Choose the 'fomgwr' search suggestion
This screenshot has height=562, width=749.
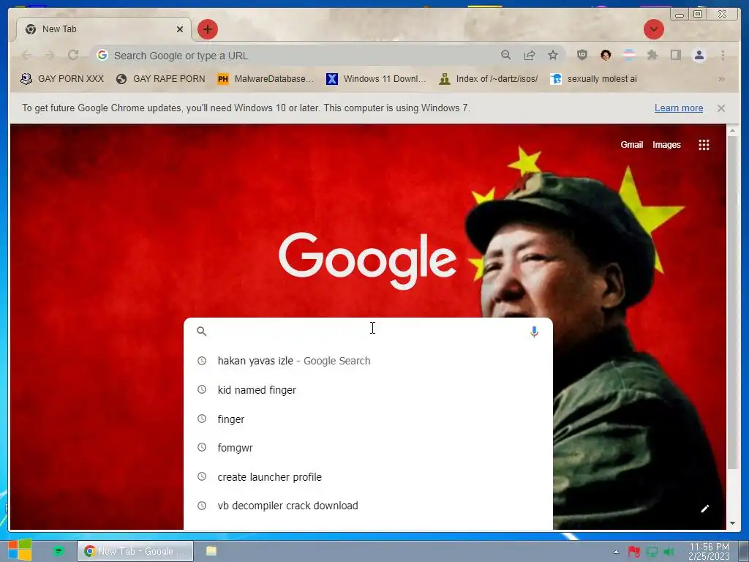368,448
